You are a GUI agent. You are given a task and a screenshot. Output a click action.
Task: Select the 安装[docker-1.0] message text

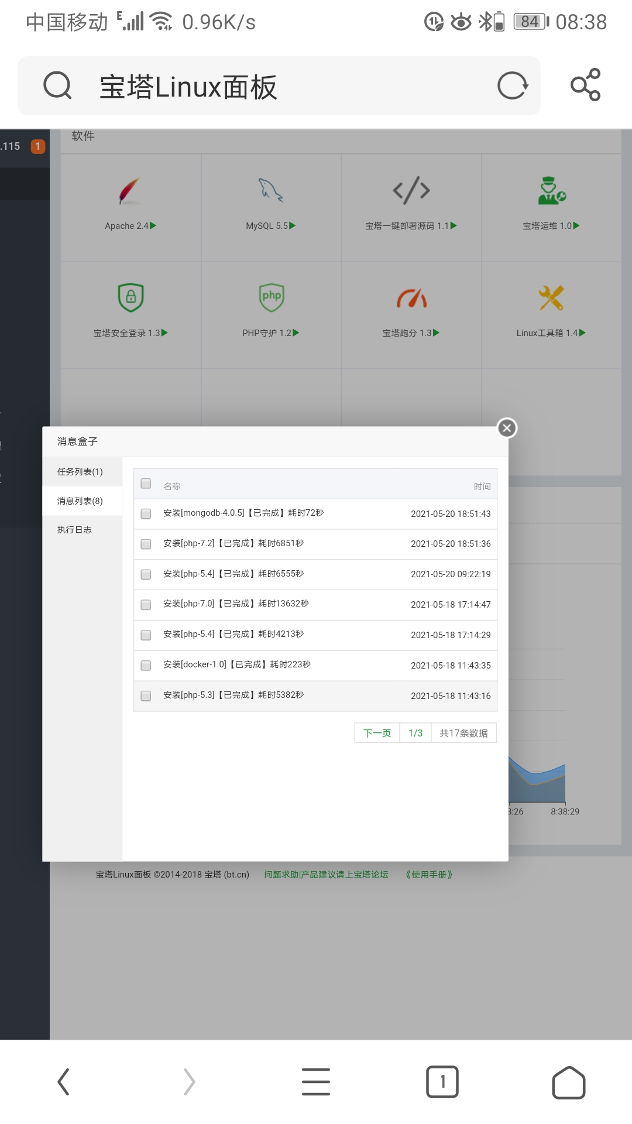[237, 664]
